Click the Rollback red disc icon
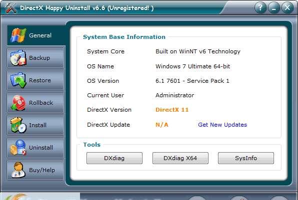This screenshot has height=200, width=298. point(18,103)
